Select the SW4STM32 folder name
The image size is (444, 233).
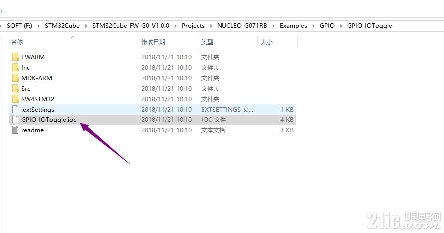pyautogui.click(x=38, y=99)
